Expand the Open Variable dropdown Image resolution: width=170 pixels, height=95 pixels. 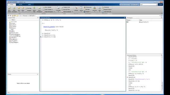point(53,9)
